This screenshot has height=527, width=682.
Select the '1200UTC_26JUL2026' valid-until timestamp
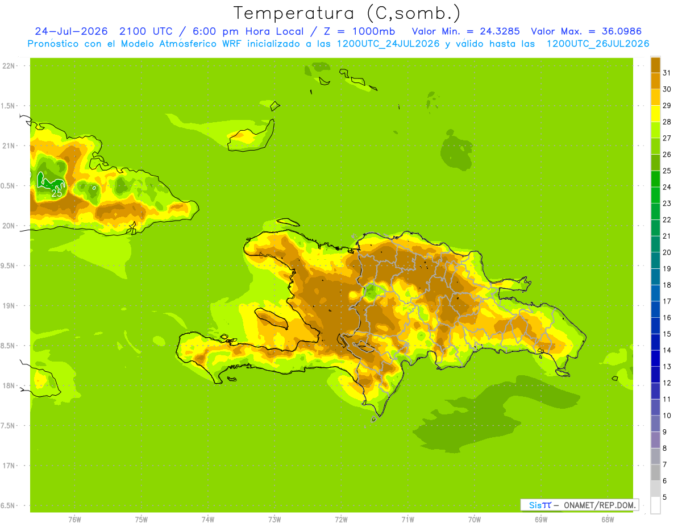pos(598,44)
